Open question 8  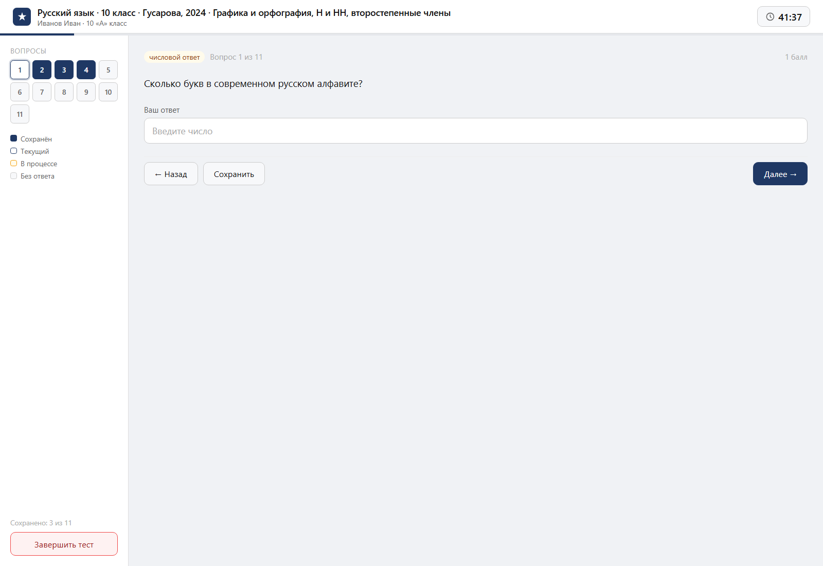pos(64,92)
